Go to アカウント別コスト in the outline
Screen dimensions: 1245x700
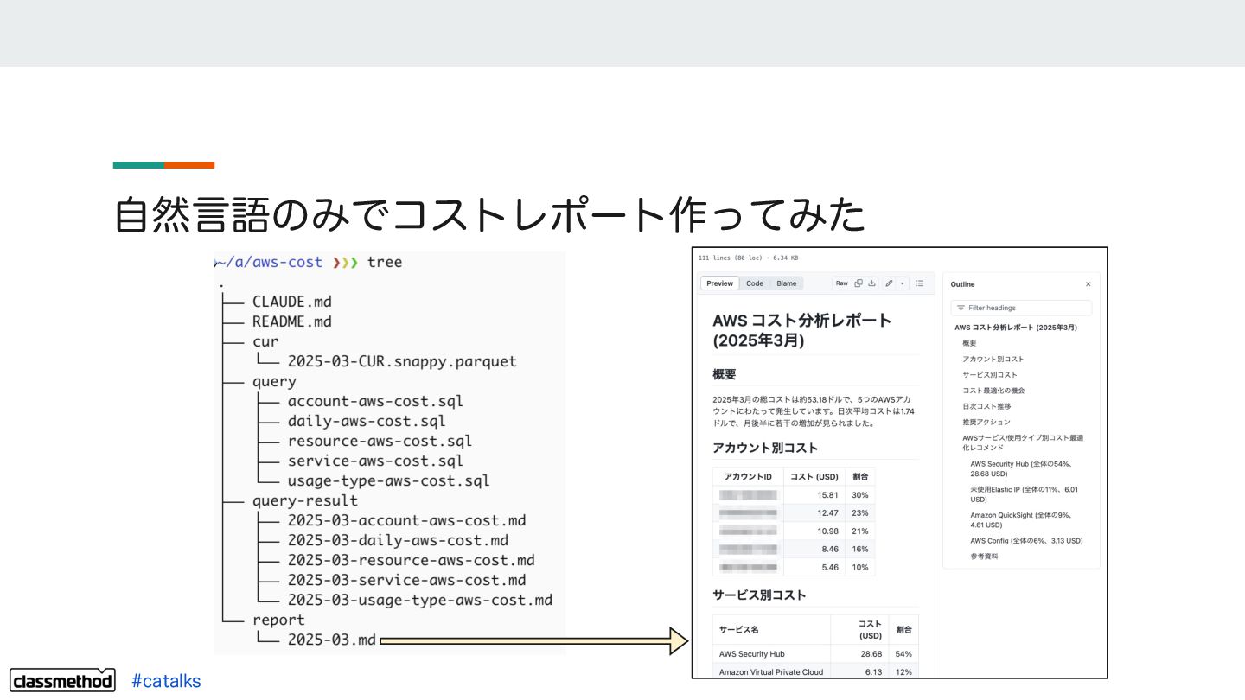[x=993, y=359]
